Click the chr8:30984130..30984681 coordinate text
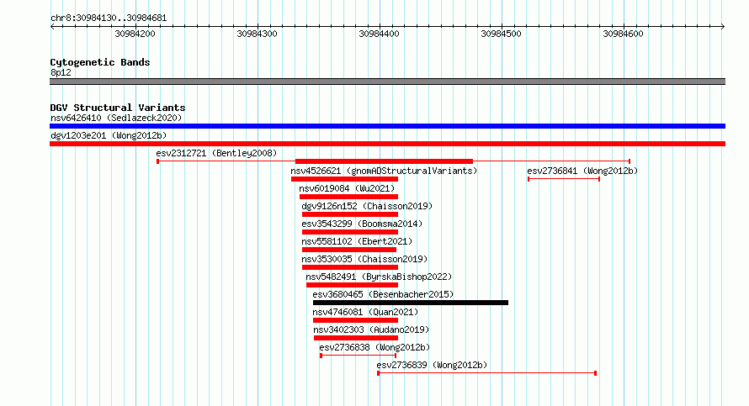 (x=109, y=18)
